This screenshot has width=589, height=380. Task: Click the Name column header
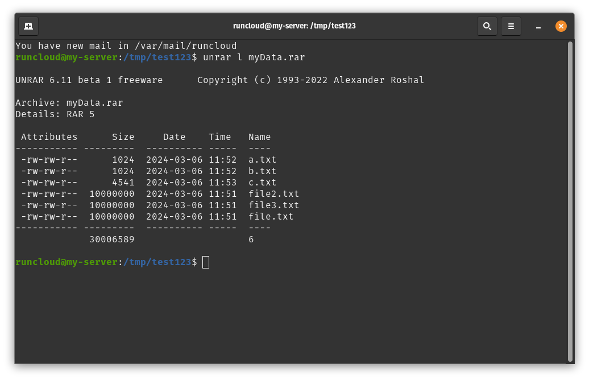tap(259, 137)
